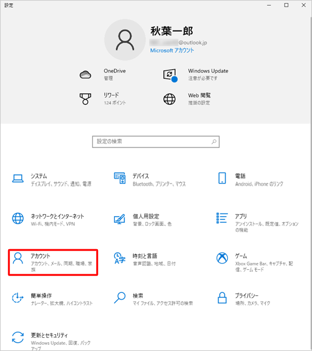Open the OneDrive 管理 label
Viewport: 312px width, 351px height.
pos(108,78)
